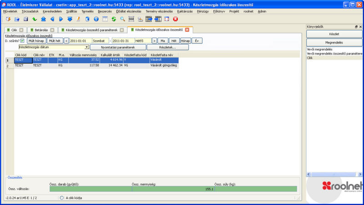This screenshot has height=205, width=364.
Task: Close the Betárolás tab with its X
Action: pos(52,30)
